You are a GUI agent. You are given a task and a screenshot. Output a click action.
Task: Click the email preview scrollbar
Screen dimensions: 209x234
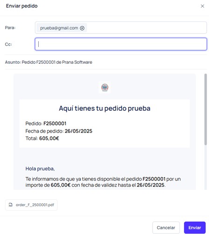pyautogui.click(x=206, y=109)
